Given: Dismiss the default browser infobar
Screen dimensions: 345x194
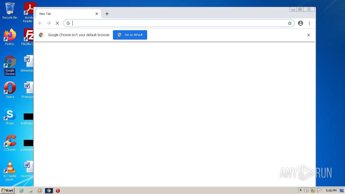Looking at the screenshot, I should [x=309, y=35].
